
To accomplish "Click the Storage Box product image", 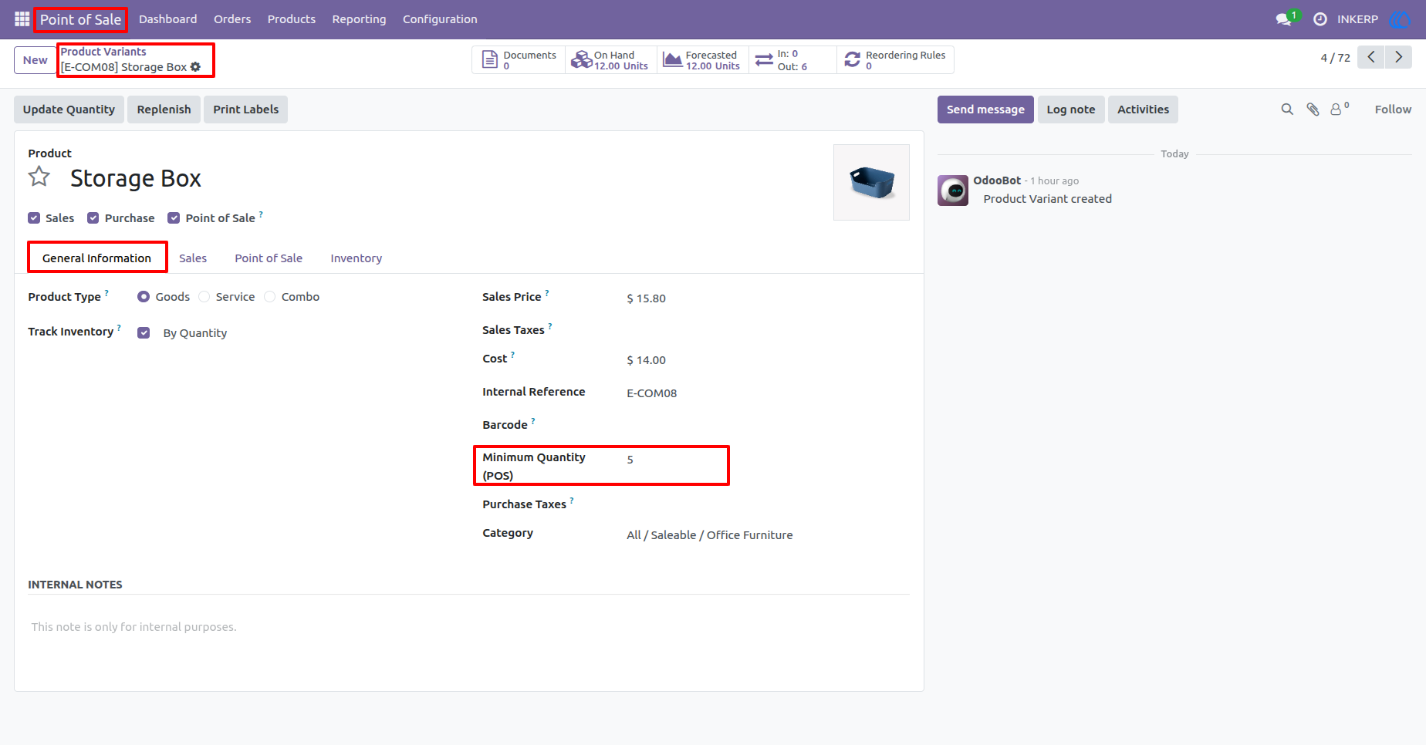I will (x=871, y=182).
